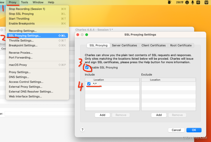Open the Proxy menu in the menu bar
The image size is (211, 142).
tap(12, 2)
